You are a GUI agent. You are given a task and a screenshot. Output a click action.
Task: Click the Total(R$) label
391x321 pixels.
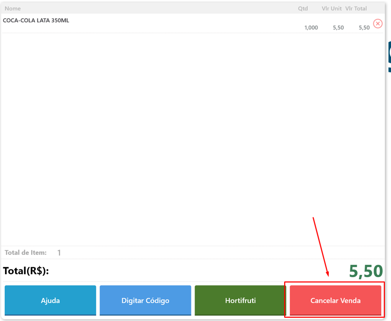click(x=26, y=271)
